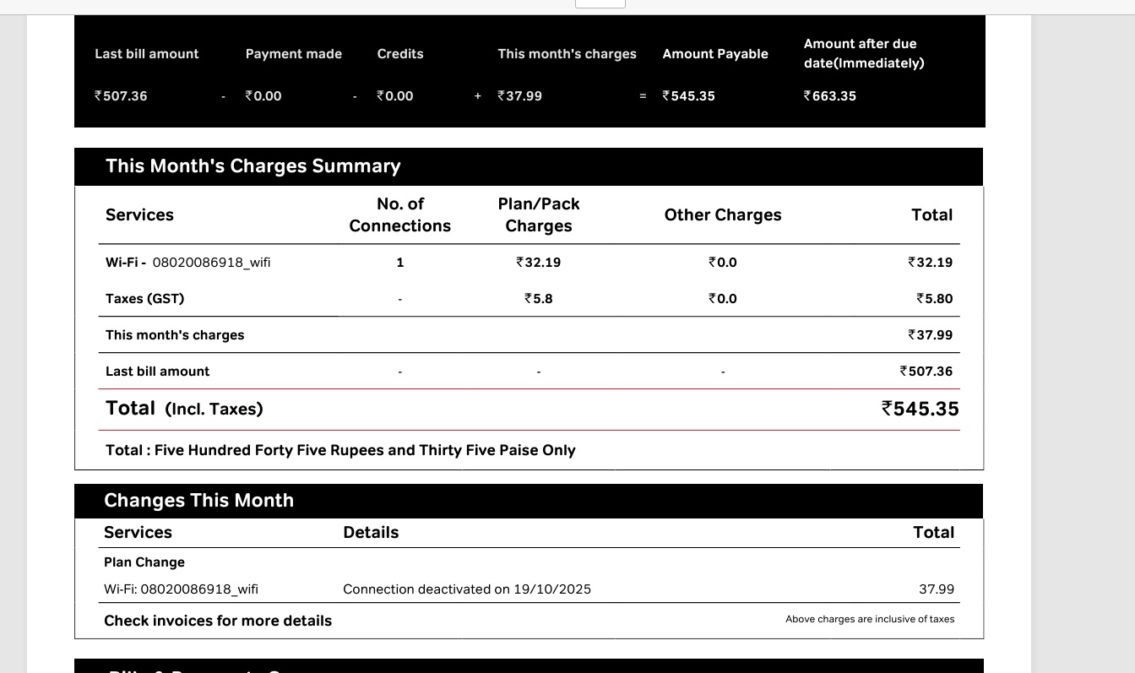1135x673 pixels.
Task: Click the 'Plan/Pack Charges' column header
Action: coord(539,215)
